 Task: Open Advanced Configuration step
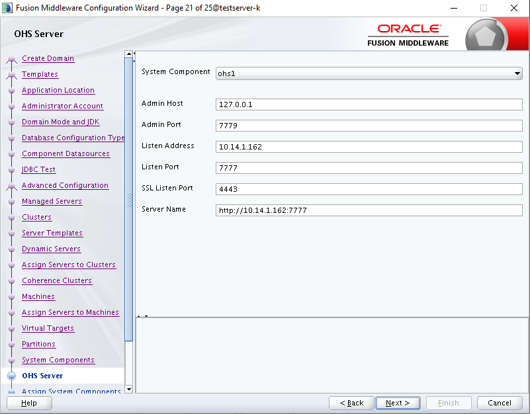[x=65, y=186]
